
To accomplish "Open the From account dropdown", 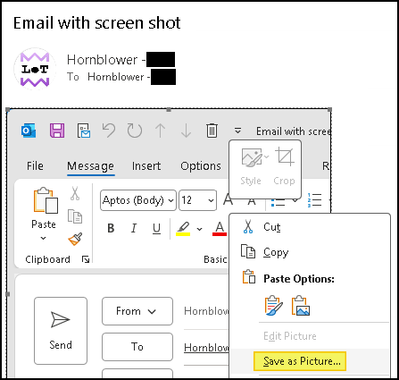I will (137, 311).
